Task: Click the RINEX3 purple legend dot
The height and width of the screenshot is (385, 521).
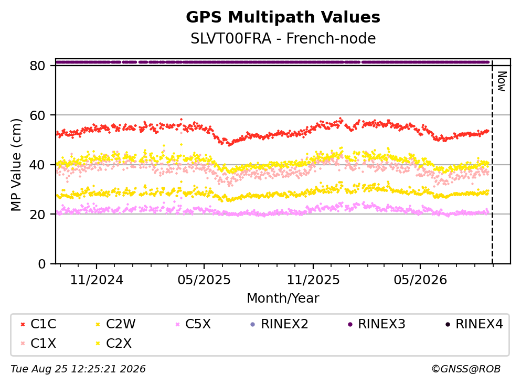Action: click(x=350, y=324)
